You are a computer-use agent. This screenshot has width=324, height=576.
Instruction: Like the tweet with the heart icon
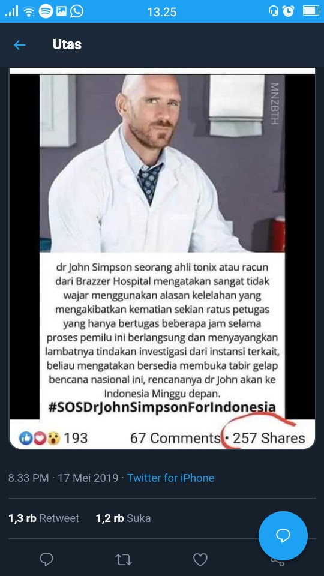[x=200, y=559]
